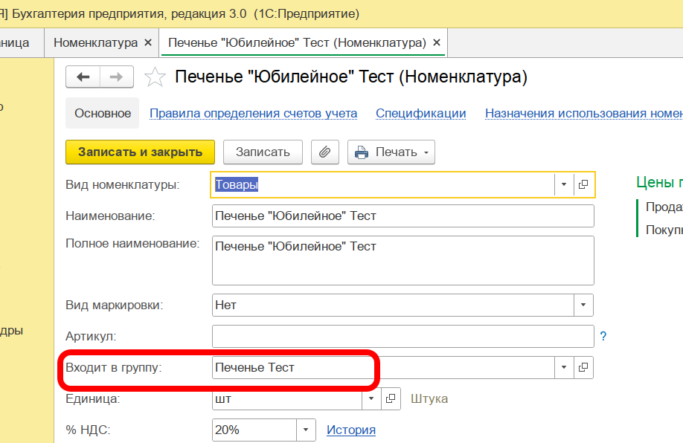Click the forward navigation arrow
683x443 pixels.
pyautogui.click(x=117, y=77)
